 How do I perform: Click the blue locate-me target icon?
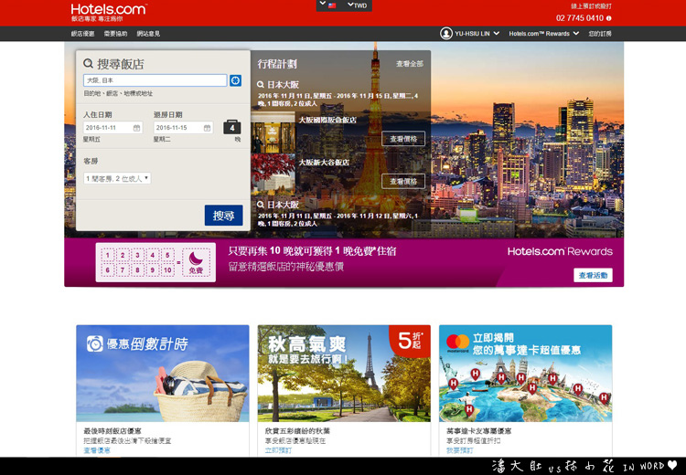[x=235, y=80]
